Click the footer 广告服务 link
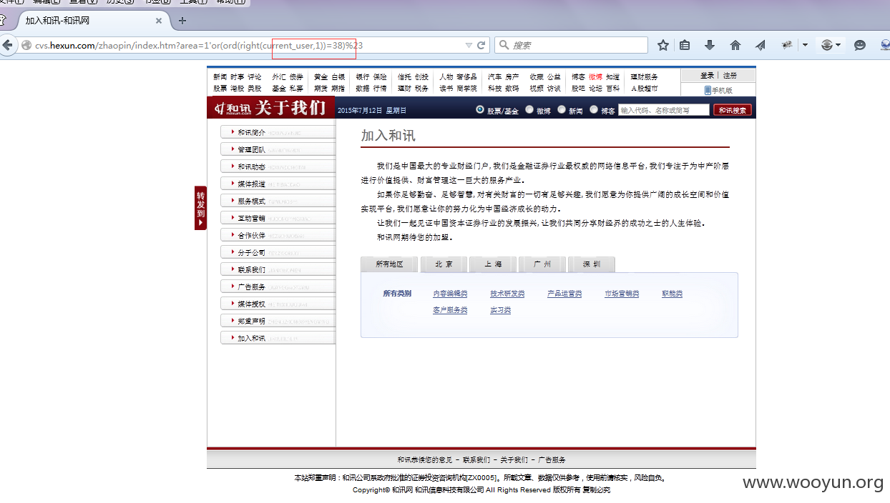 pyautogui.click(x=552, y=459)
